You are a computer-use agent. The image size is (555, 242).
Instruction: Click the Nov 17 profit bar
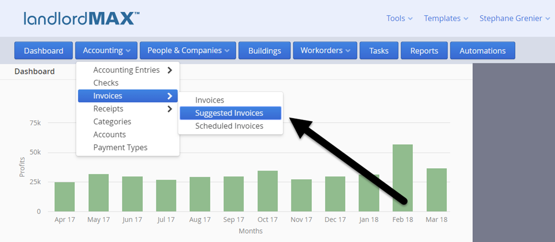pos(301,195)
